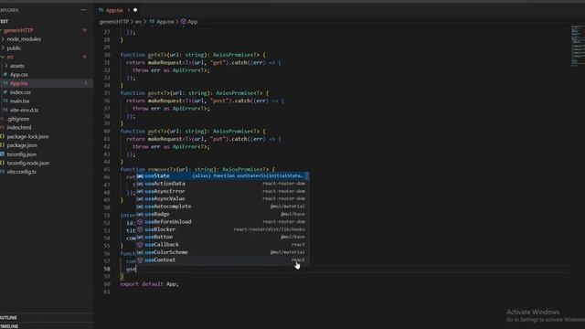This screenshot has height=329, width=585.
Task: Click the App symbol in breadcrumb
Action: 193,22
